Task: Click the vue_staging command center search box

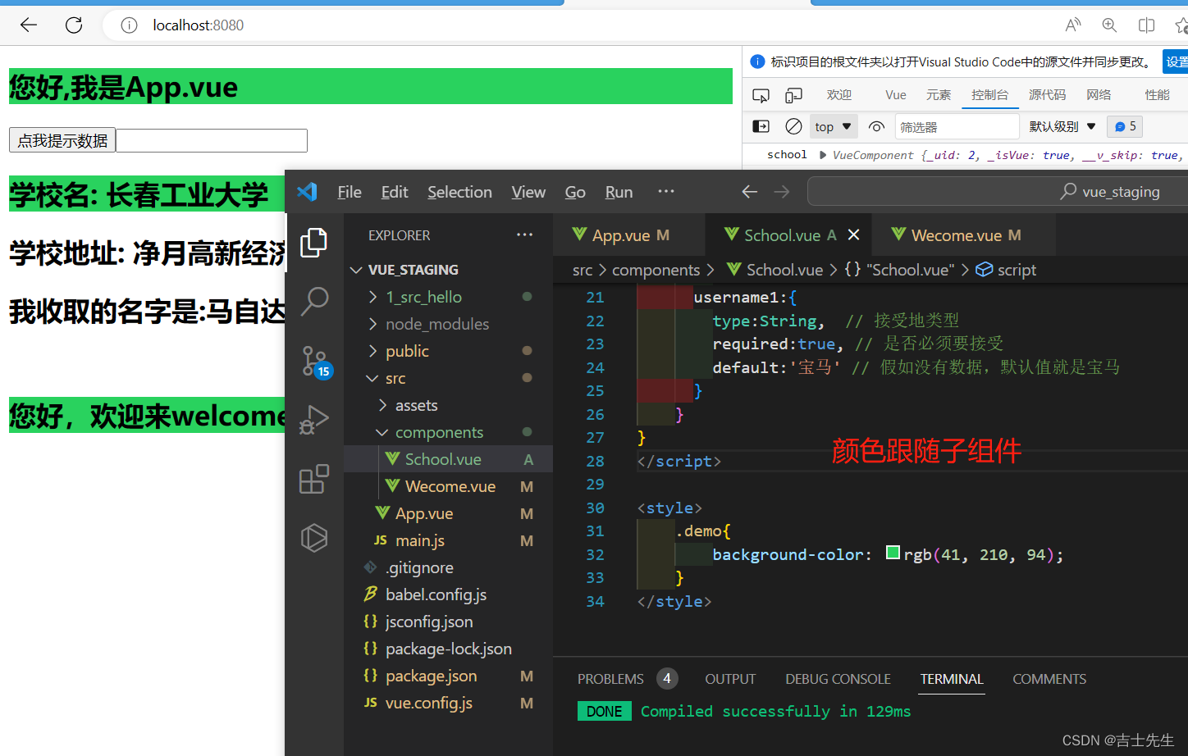Action: [x=998, y=192]
